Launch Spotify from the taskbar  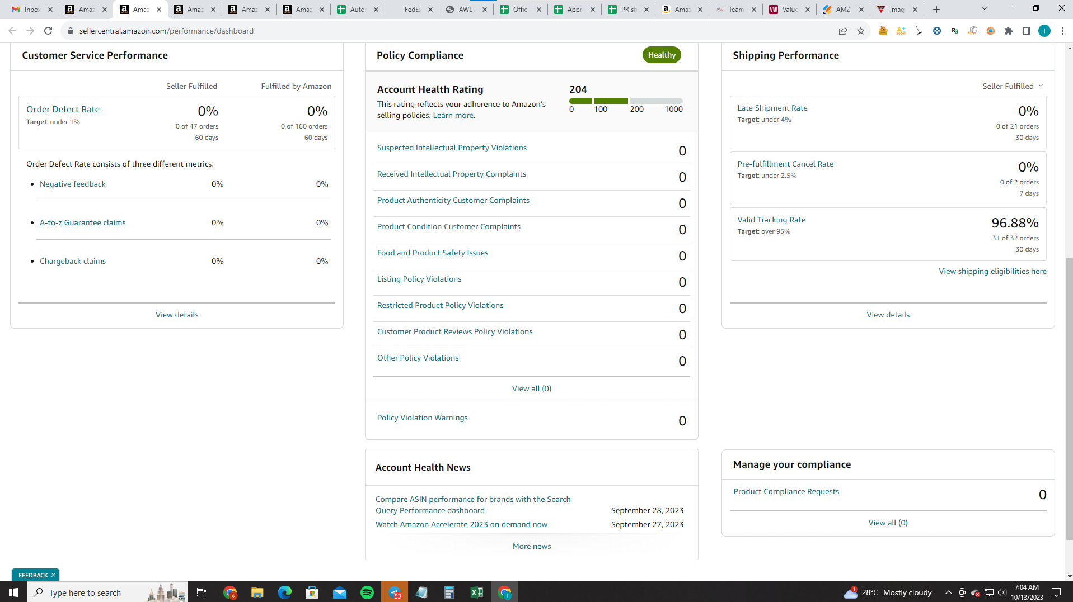pos(367,592)
